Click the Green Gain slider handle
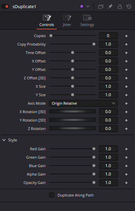Image resolution: width=135 pixels, height=211 pixels. (94, 157)
